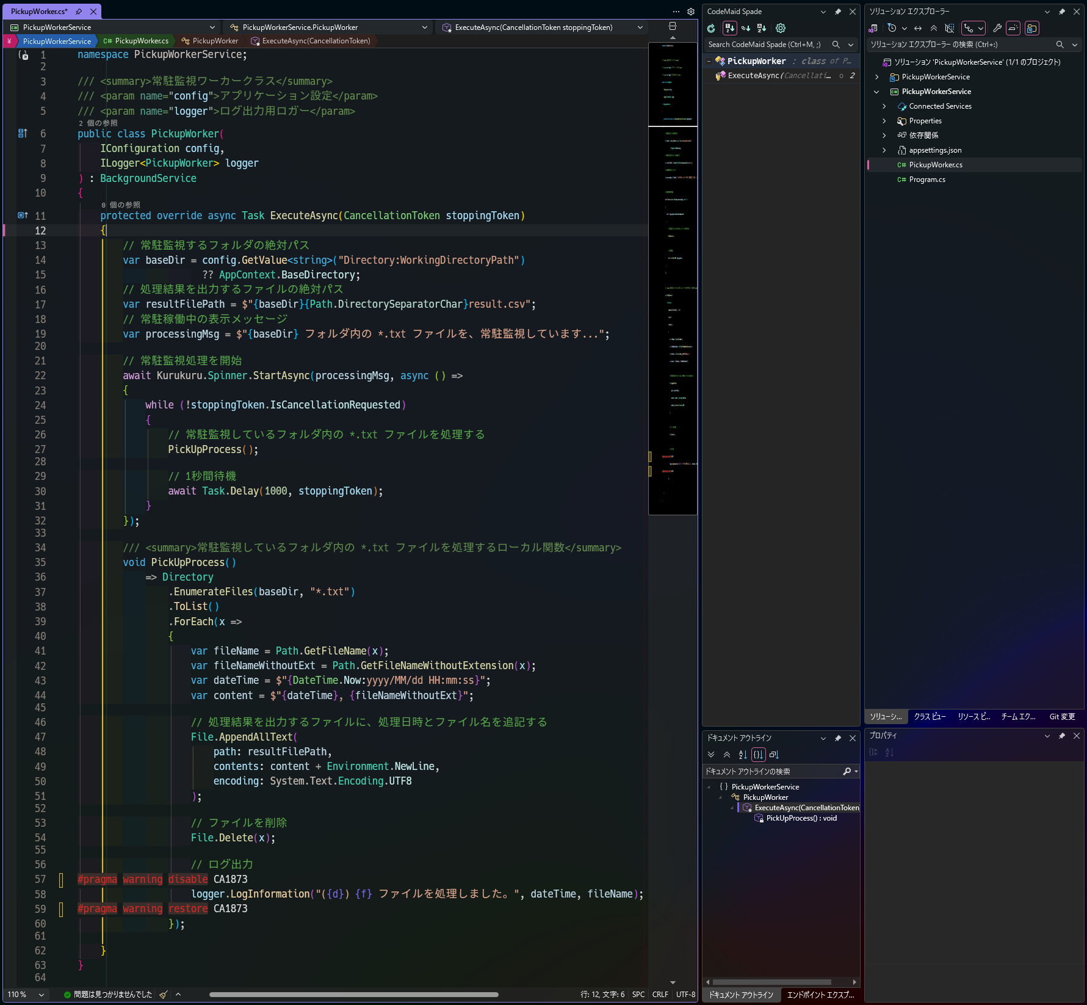This screenshot has width=1087, height=1005.
Task: Toggle show all files in Solution Explorer
Action: (950, 28)
